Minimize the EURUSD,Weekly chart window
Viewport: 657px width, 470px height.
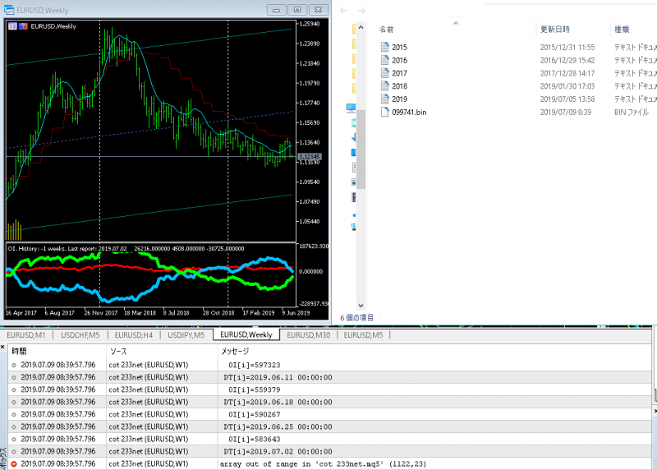point(277,10)
